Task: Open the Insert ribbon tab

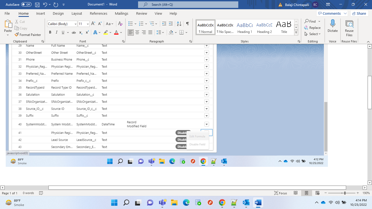Action: point(41,13)
